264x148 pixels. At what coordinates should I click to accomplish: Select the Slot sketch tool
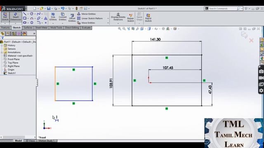click(x=25, y=23)
